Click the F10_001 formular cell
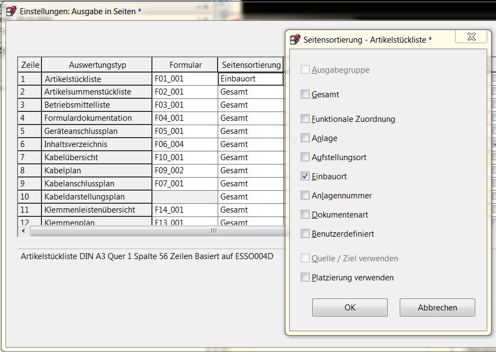 click(x=185, y=157)
